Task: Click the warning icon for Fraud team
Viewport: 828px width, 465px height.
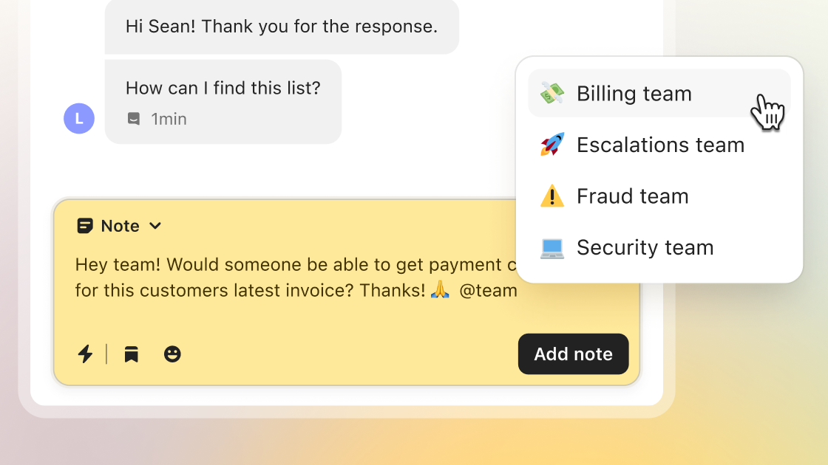Action: coord(552,196)
